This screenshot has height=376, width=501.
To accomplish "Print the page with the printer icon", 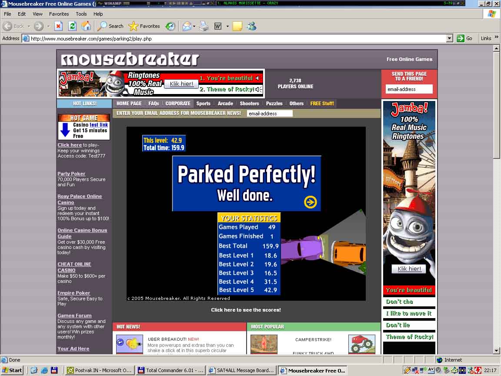I will [204, 26].
